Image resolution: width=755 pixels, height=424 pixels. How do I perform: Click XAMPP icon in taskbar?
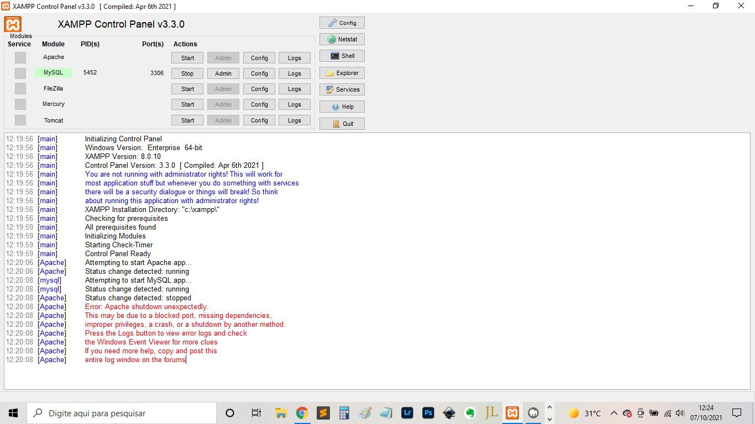512,413
